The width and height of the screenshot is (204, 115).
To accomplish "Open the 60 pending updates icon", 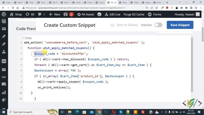I will (x=30, y=14).
